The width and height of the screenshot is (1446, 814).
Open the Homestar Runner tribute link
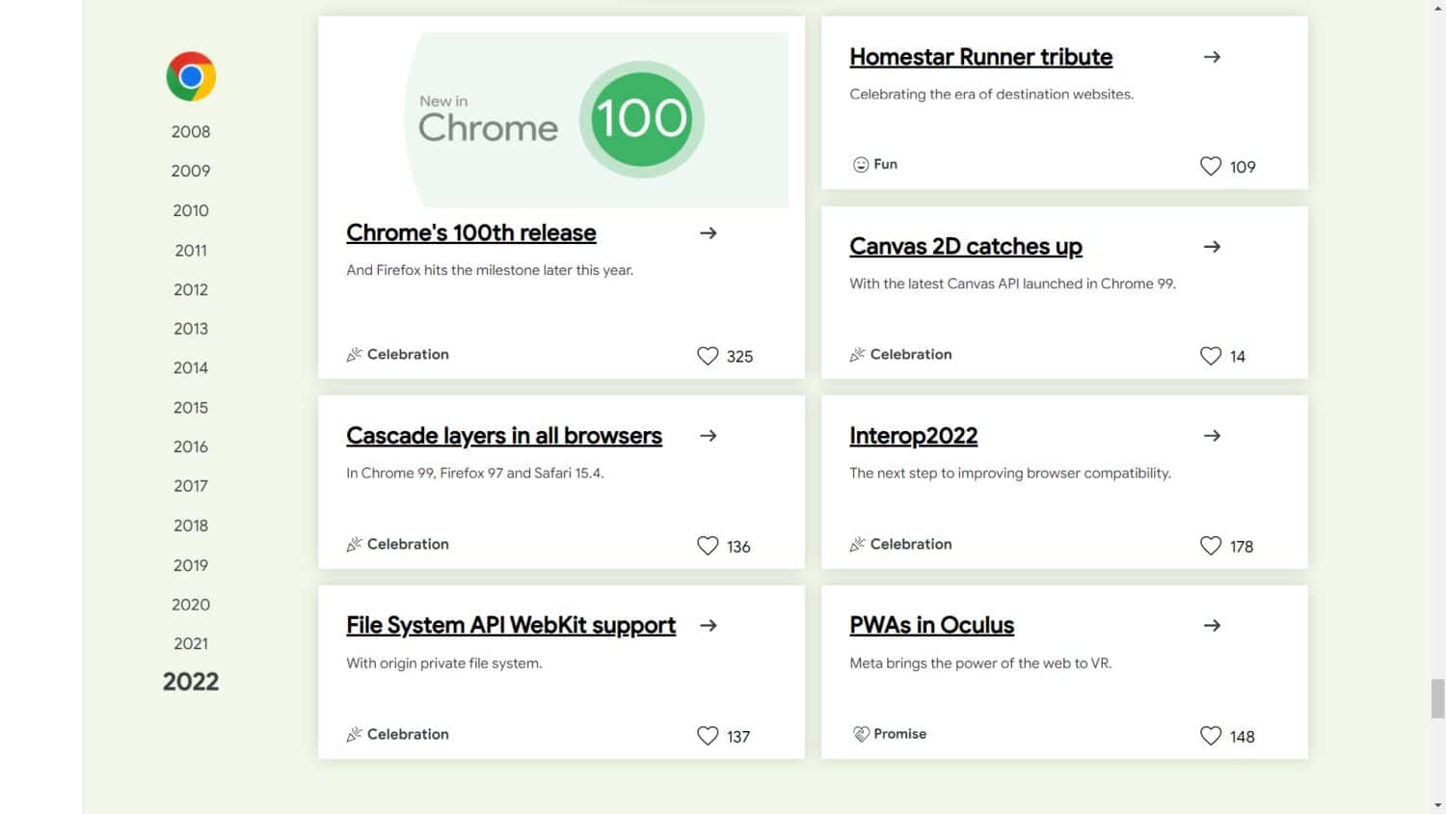[980, 58]
